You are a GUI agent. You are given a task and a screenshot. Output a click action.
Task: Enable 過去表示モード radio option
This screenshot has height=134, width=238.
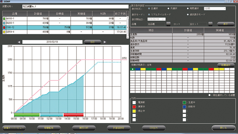(188, 15)
